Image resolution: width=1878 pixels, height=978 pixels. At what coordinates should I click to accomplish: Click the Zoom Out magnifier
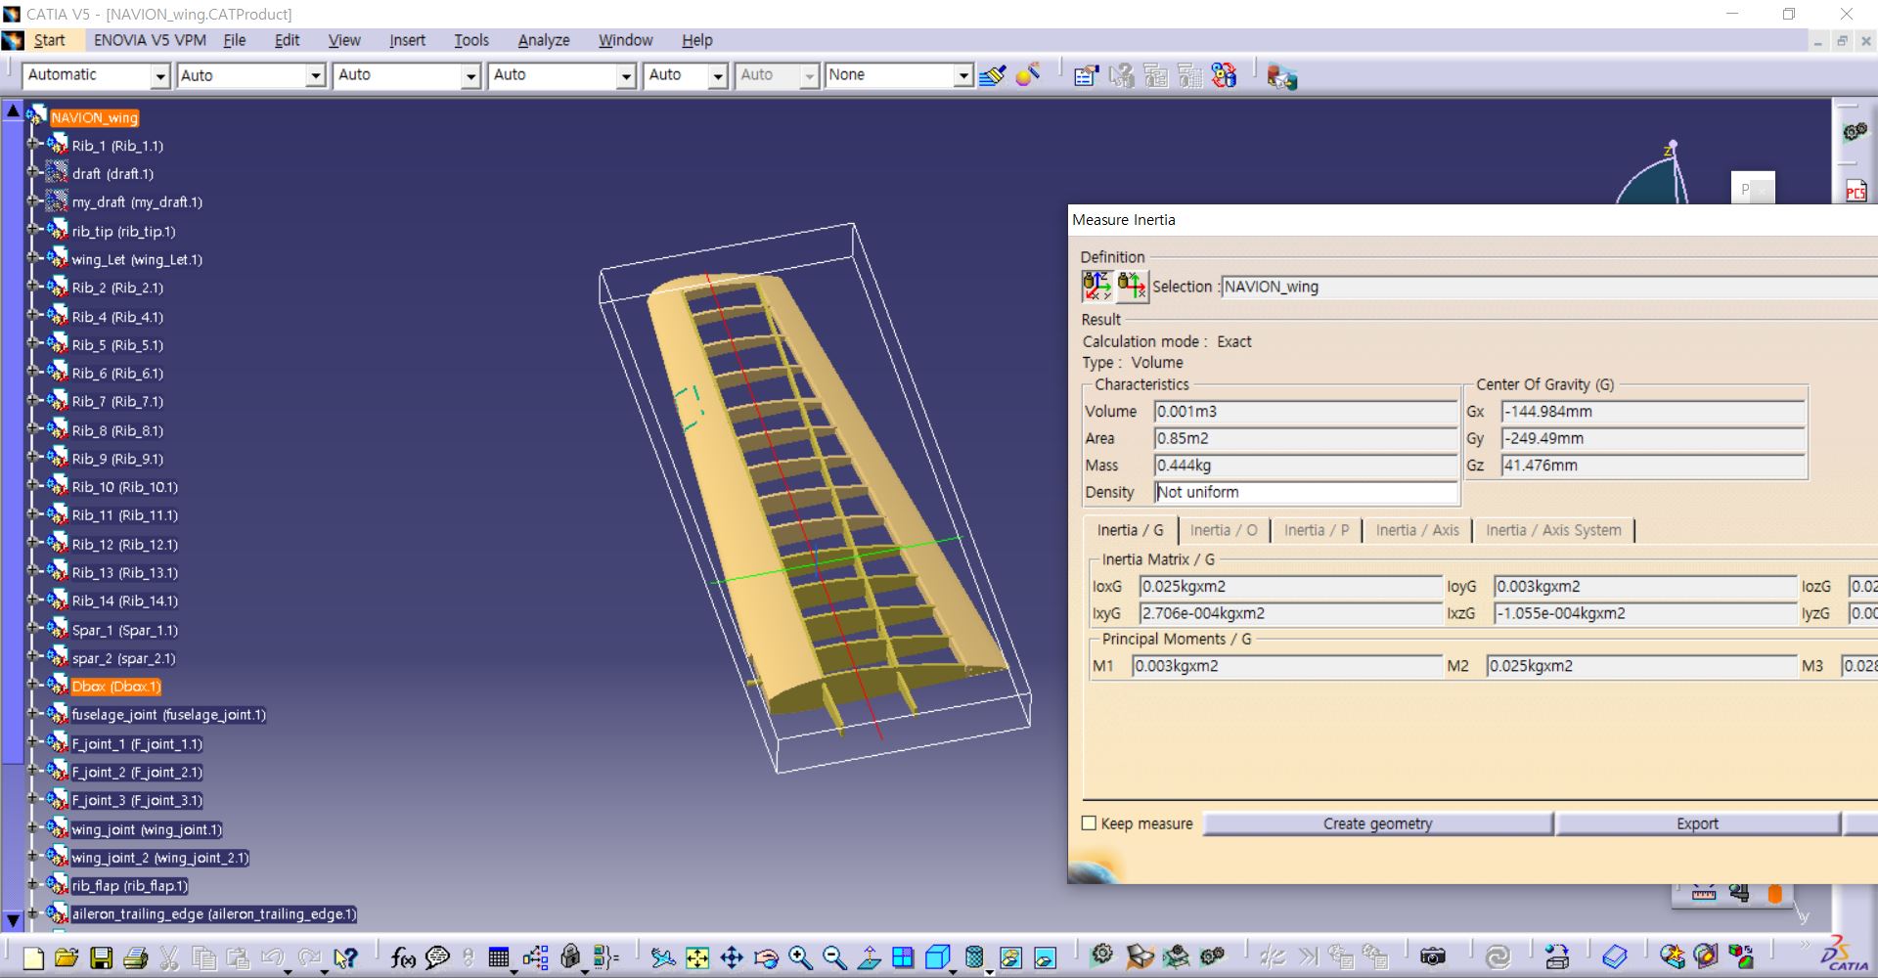point(834,957)
